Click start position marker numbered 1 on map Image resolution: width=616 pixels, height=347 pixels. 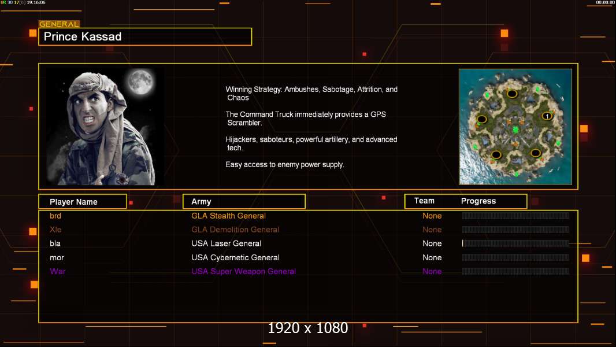pyautogui.click(x=547, y=116)
